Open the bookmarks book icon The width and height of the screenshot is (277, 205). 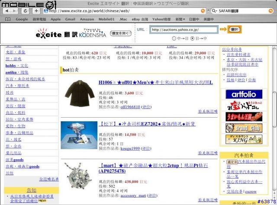(8, 19)
